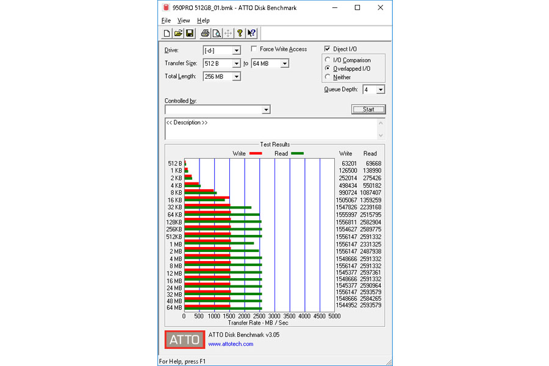Image resolution: width=549 pixels, height=366 pixels.
Task: Open Print Preview from the toolbar
Action: [217, 34]
